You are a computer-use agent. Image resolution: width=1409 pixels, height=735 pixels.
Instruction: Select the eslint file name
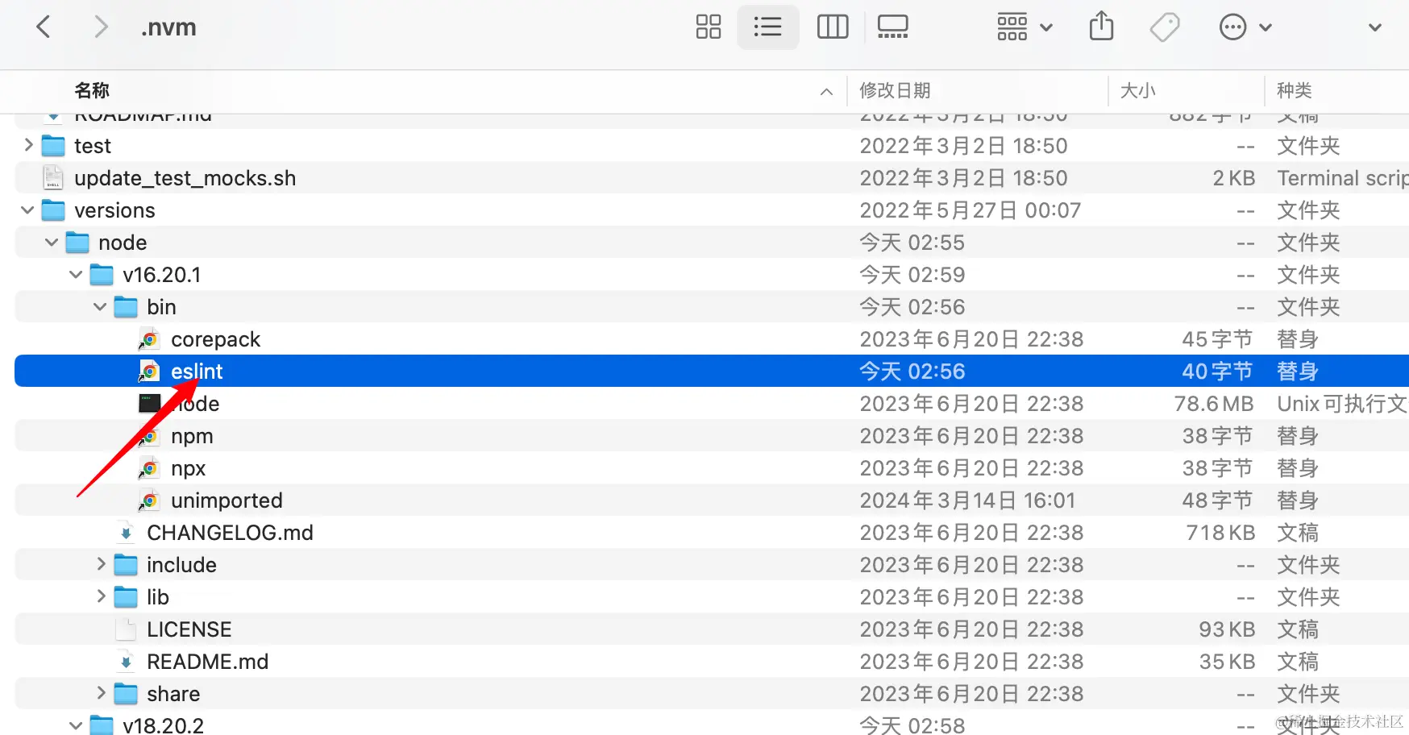(x=197, y=372)
